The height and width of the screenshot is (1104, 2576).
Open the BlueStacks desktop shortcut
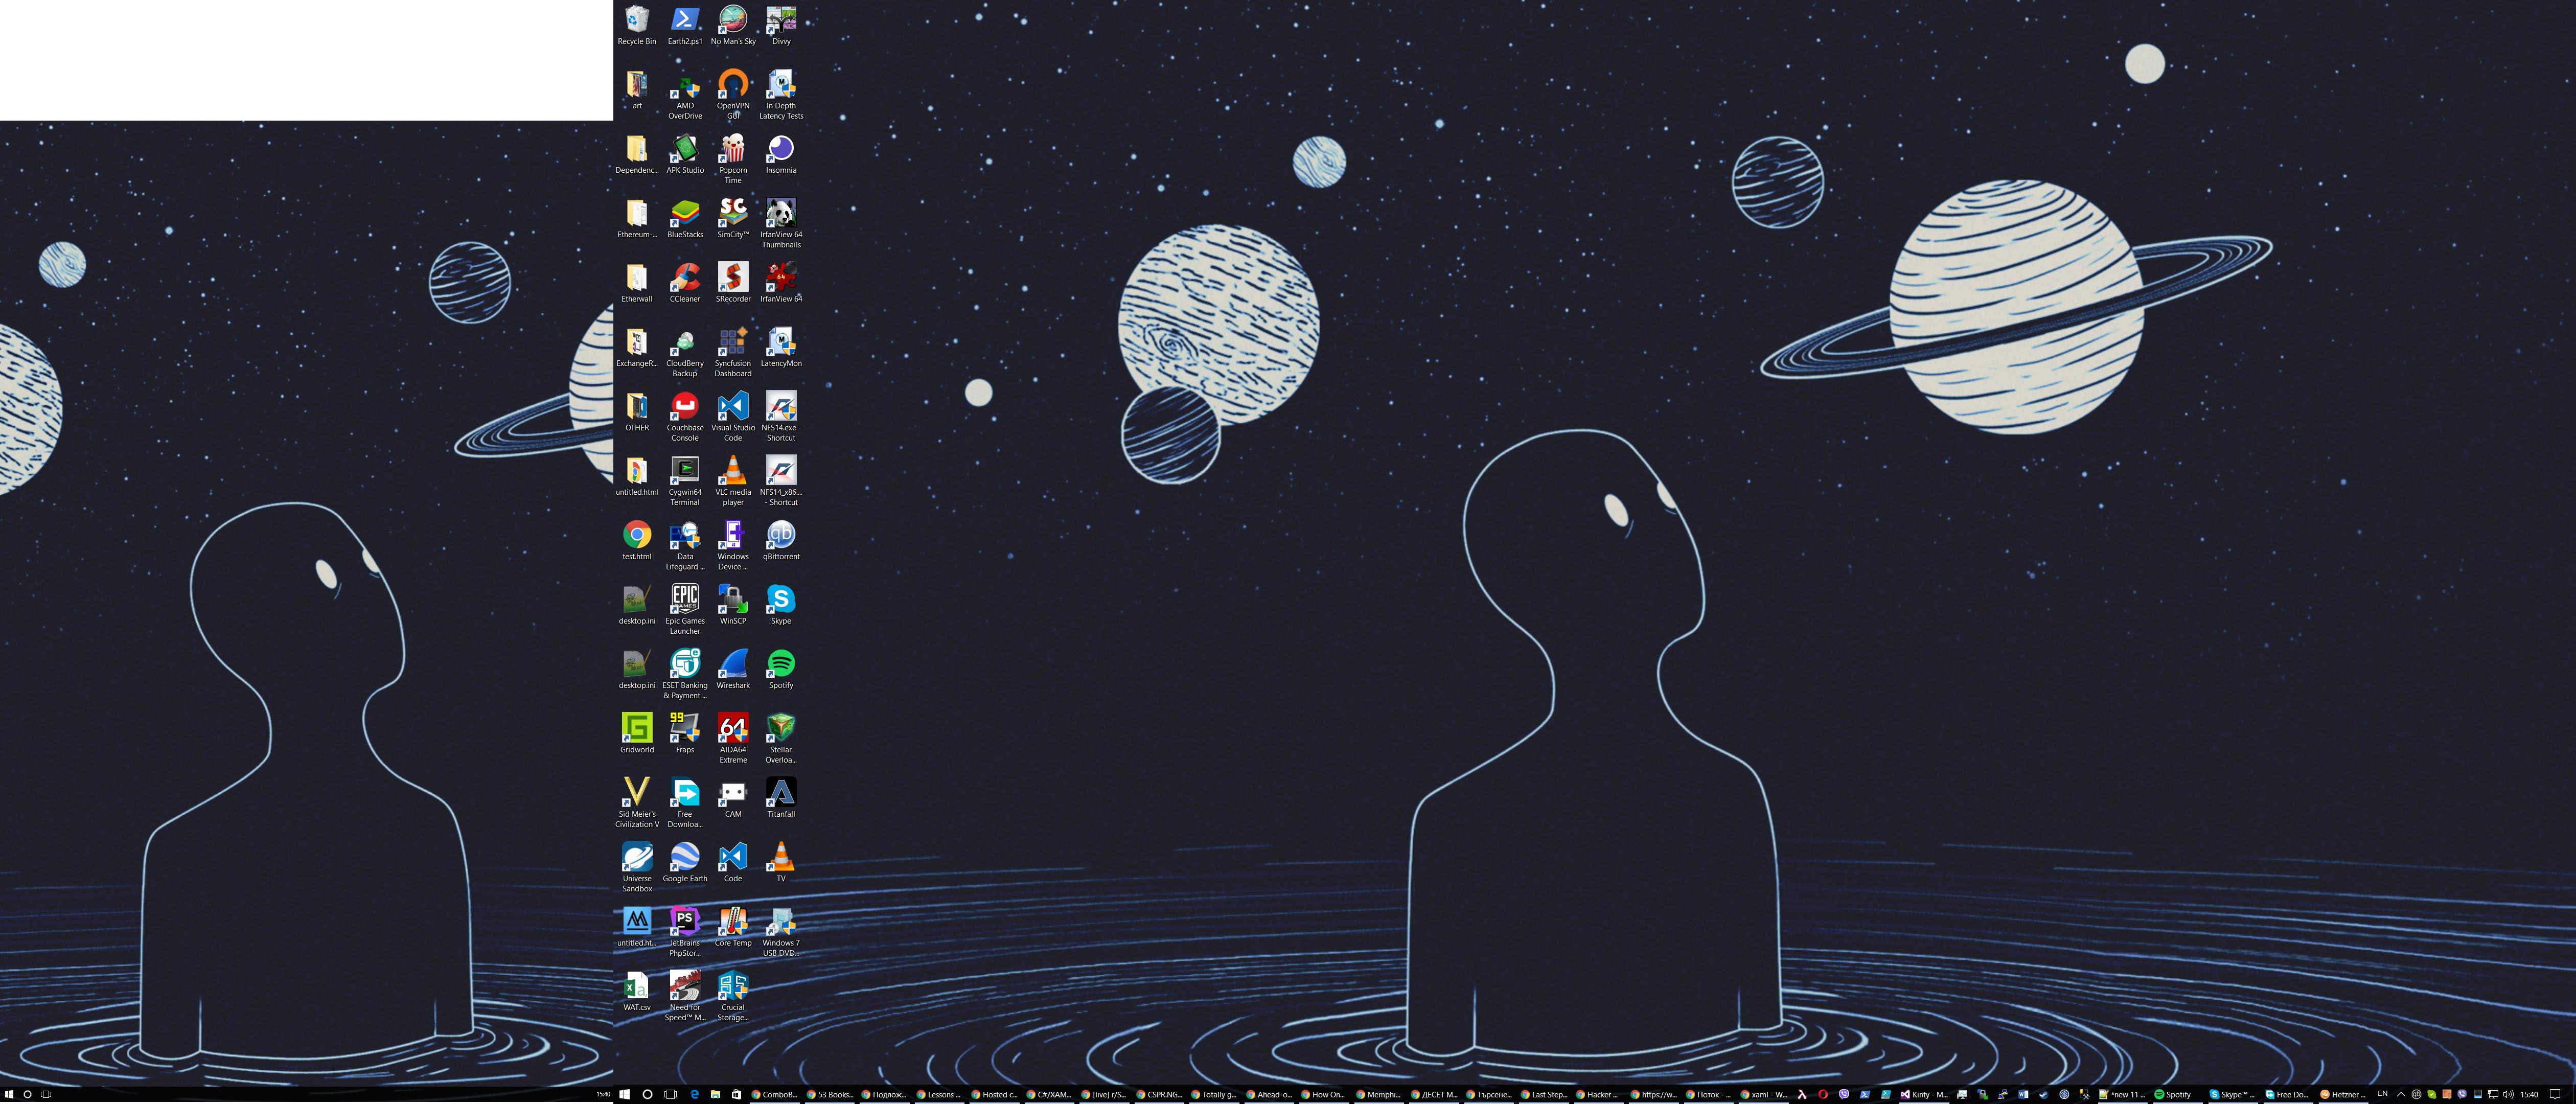pyautogui.click(x=685, y=218)
